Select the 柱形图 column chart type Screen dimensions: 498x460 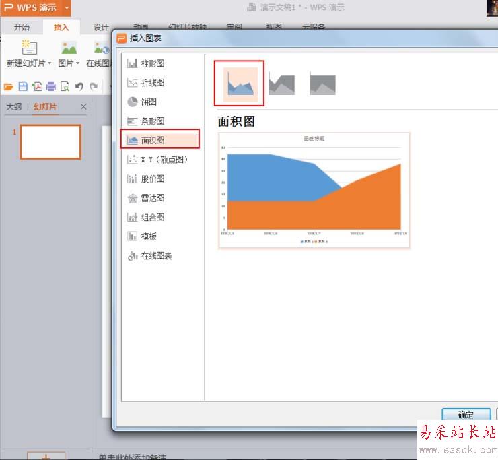[146, 63]
